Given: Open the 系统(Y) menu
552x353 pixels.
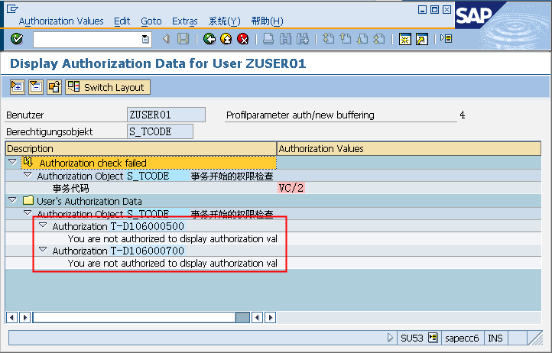Looking at the screenshot, I should tap(224, 21).
